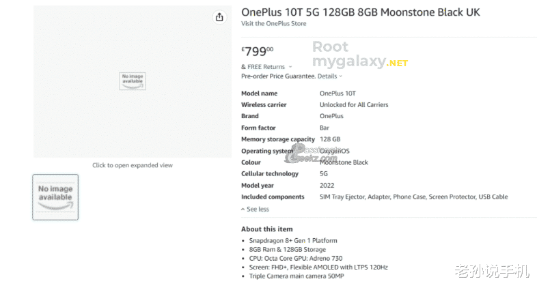Select the No image available thumbnail
Screen dimensions: 537x288
tap(55, 197)
